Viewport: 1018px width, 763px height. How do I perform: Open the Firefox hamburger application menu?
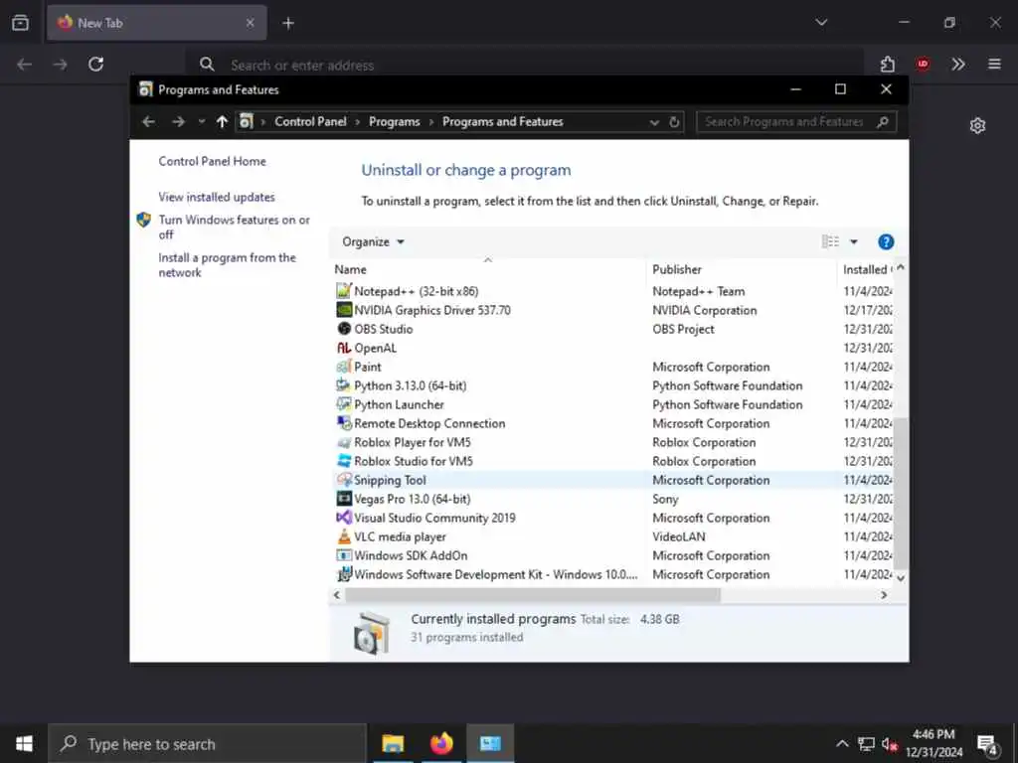coord(994,64)
